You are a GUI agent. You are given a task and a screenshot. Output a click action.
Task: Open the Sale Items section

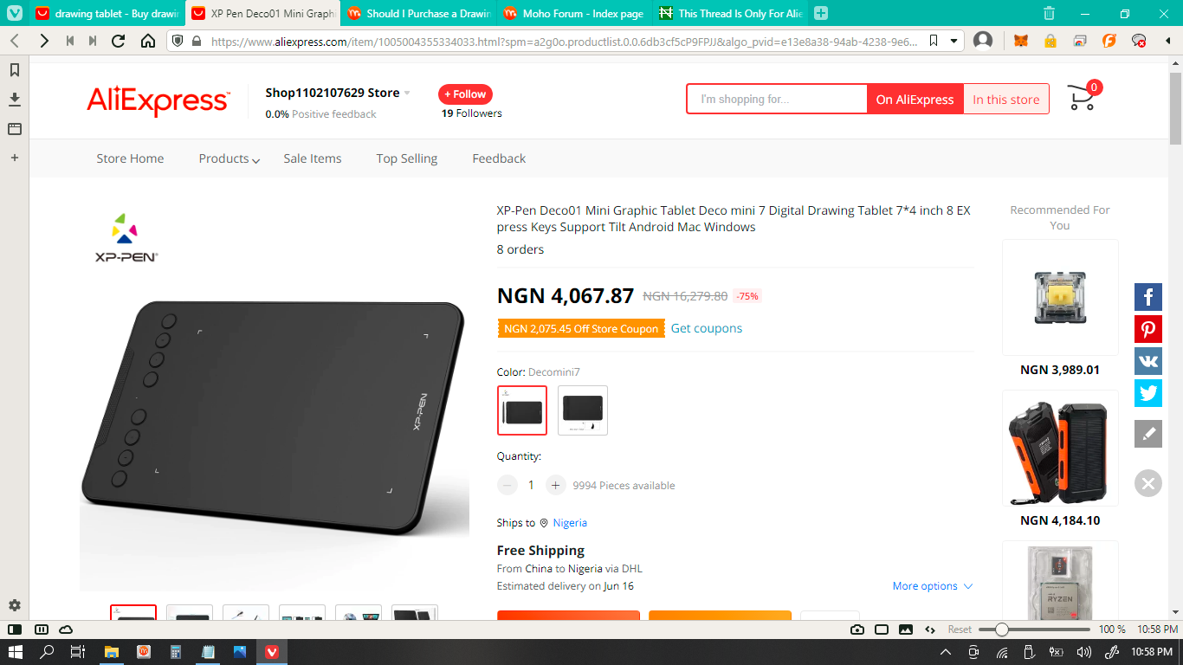[x=313, y=158]
